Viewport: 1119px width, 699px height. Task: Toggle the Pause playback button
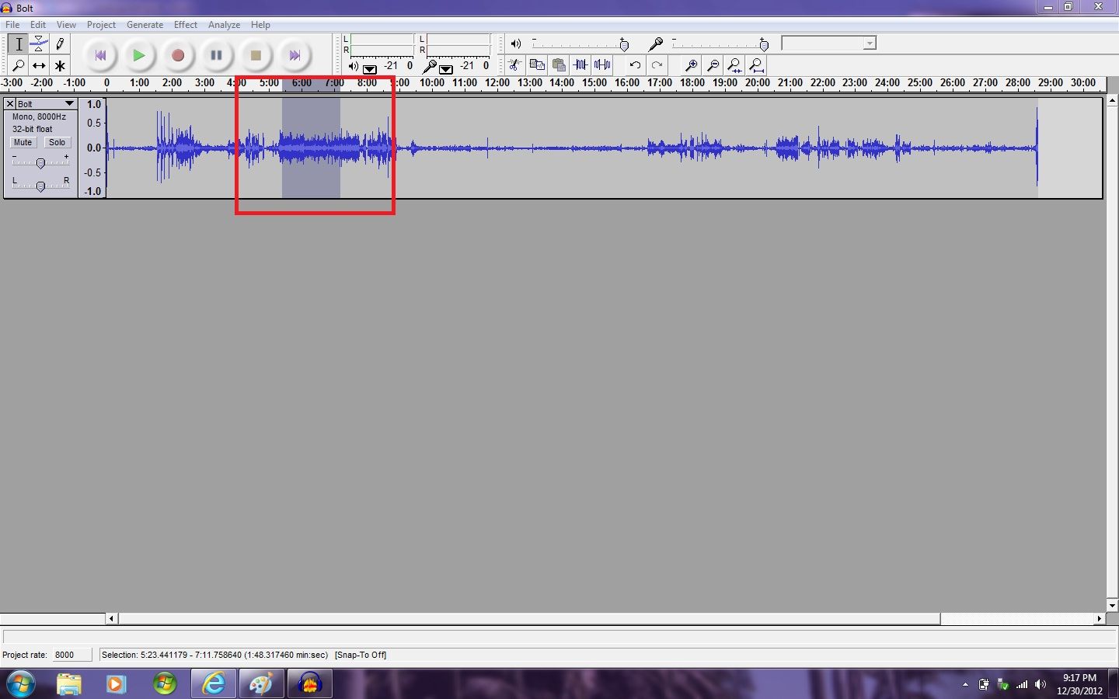pos(216,54)
